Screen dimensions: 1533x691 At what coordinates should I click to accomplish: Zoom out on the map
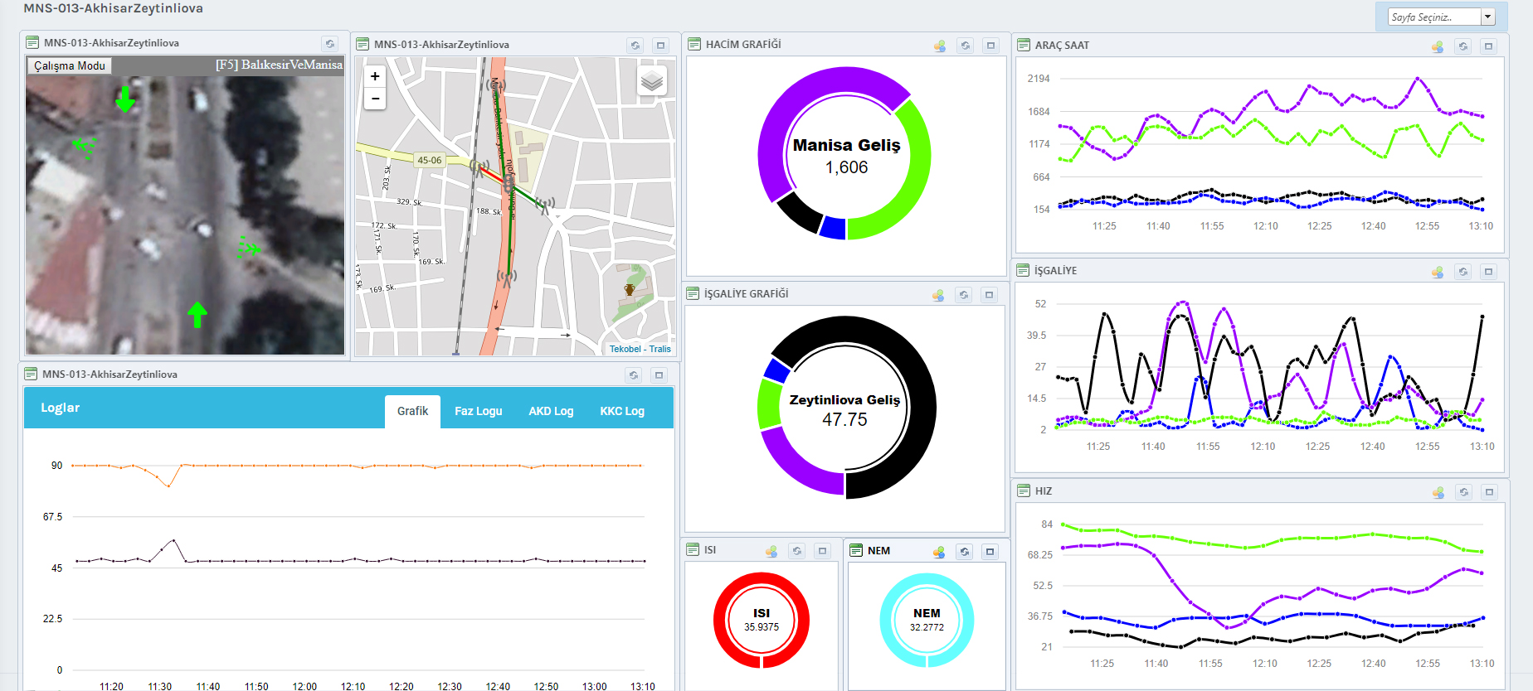click(375, 99)
